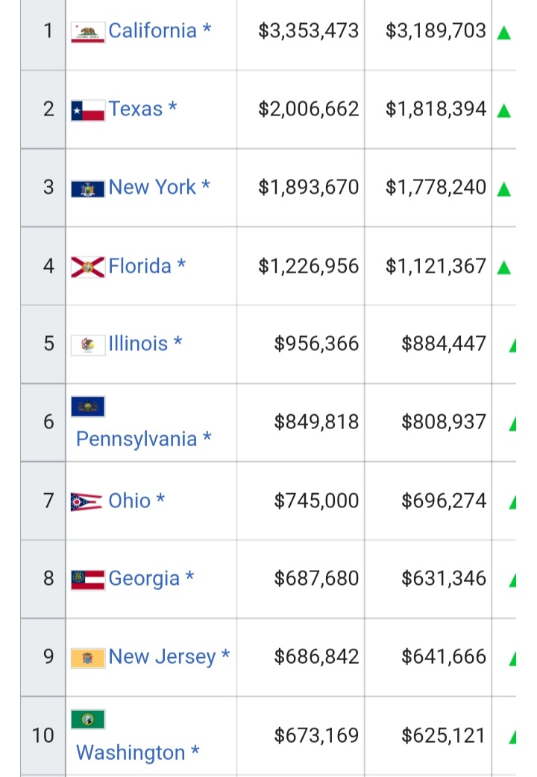Screen dimensions: 537x777
Task: Click the California state flag icon
Action: click(88, 32)
